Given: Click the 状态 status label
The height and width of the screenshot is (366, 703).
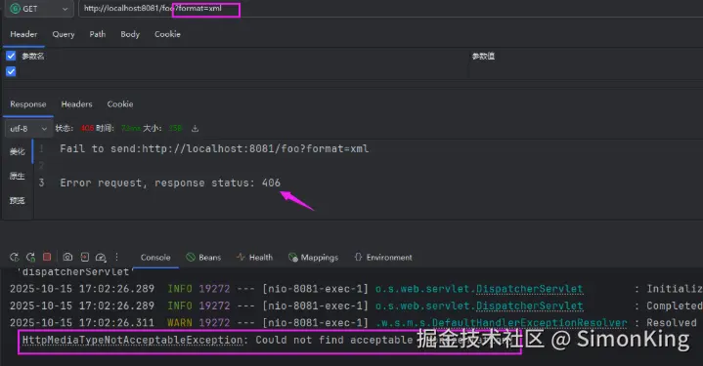Looking at the screenshot, I should tap(65, 129).
